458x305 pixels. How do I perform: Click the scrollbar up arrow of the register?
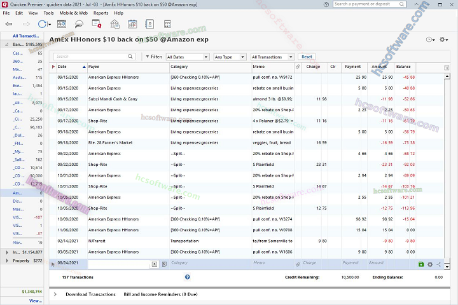point(447,76)
